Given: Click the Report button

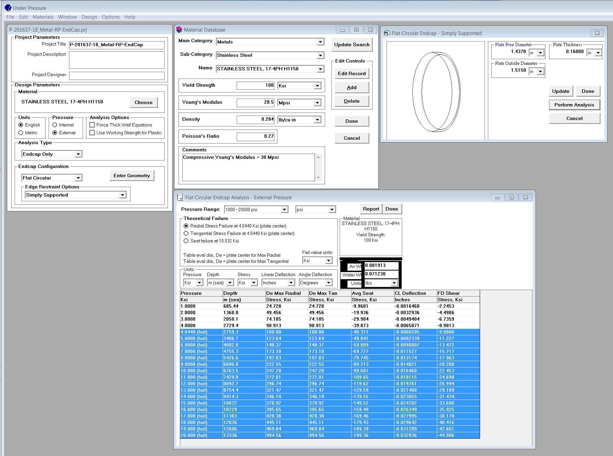Looking at the screenshot, I should pos(371,209).
